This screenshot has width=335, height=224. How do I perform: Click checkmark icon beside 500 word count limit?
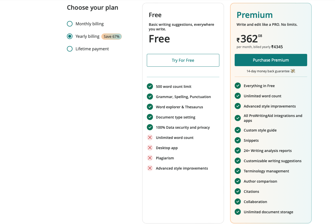point(150,86)
